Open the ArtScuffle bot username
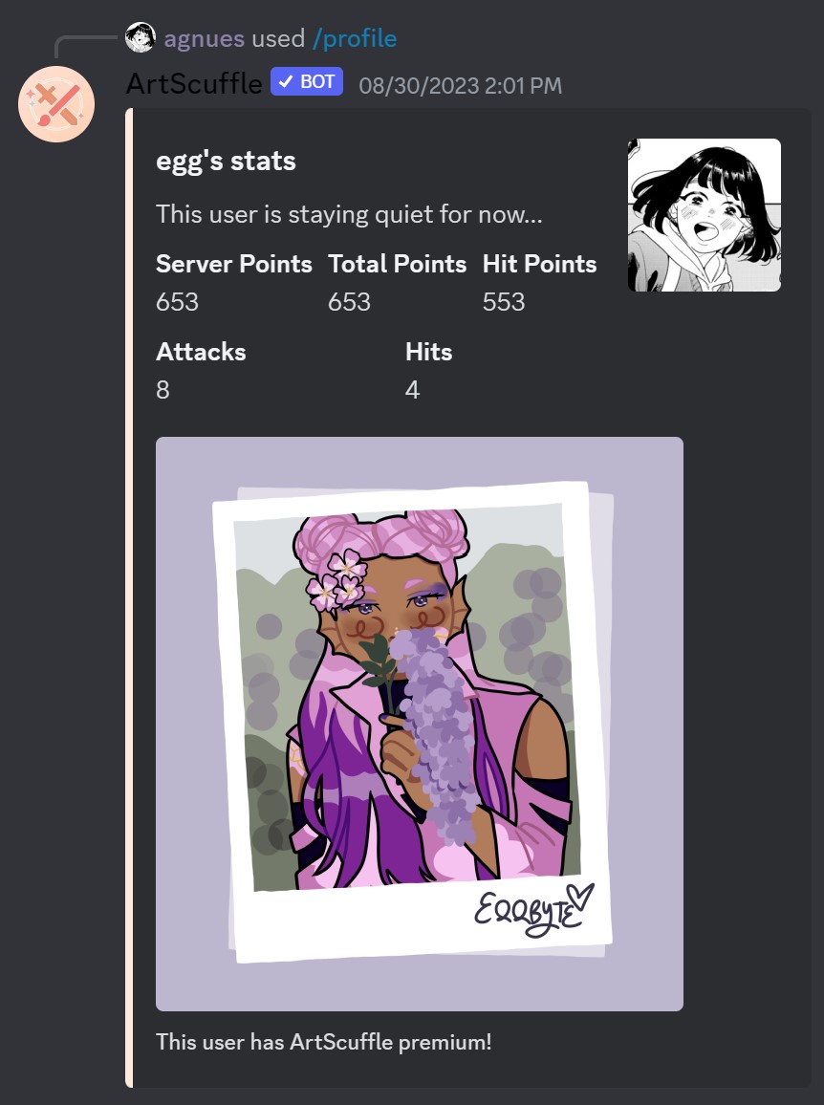The width and height of the screenshot is (824, 1105). 194,84
